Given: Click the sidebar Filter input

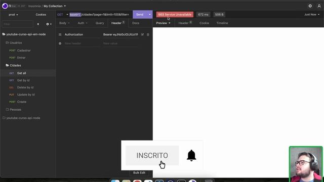Looking at the screenshot, I should tap(18, 24).
